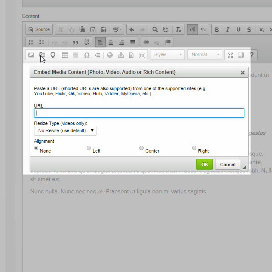272x272 pixels.
Task: Click the document template icon
Action: coord(131,55)
